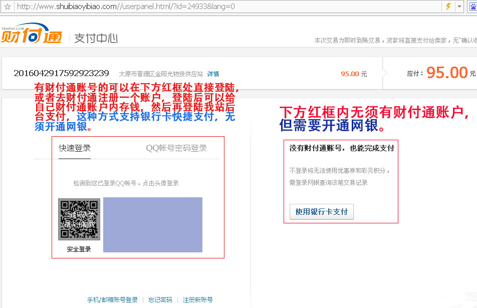This screenshot has height=308, width=477.
Task: Click the blue QQ avatar login area
Action: 153,224
